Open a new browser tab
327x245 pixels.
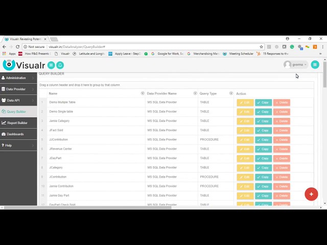[x=54, y=39]
